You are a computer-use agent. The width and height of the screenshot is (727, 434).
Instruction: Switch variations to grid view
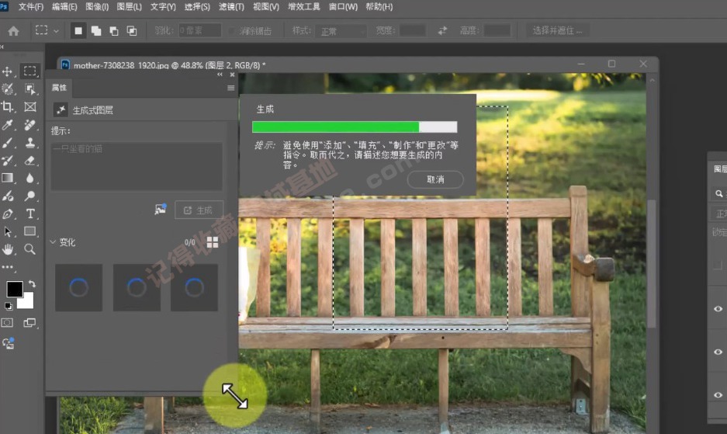click(x=213, y=242)
